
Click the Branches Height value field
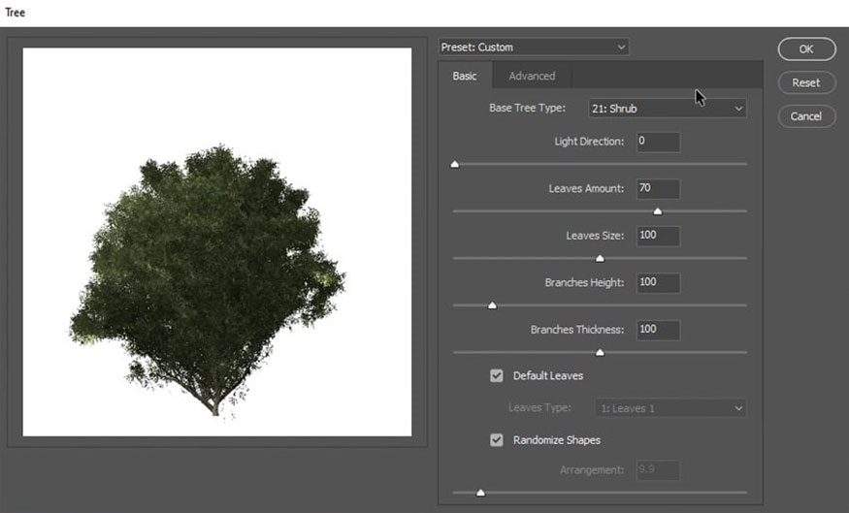tap(658, 282)
